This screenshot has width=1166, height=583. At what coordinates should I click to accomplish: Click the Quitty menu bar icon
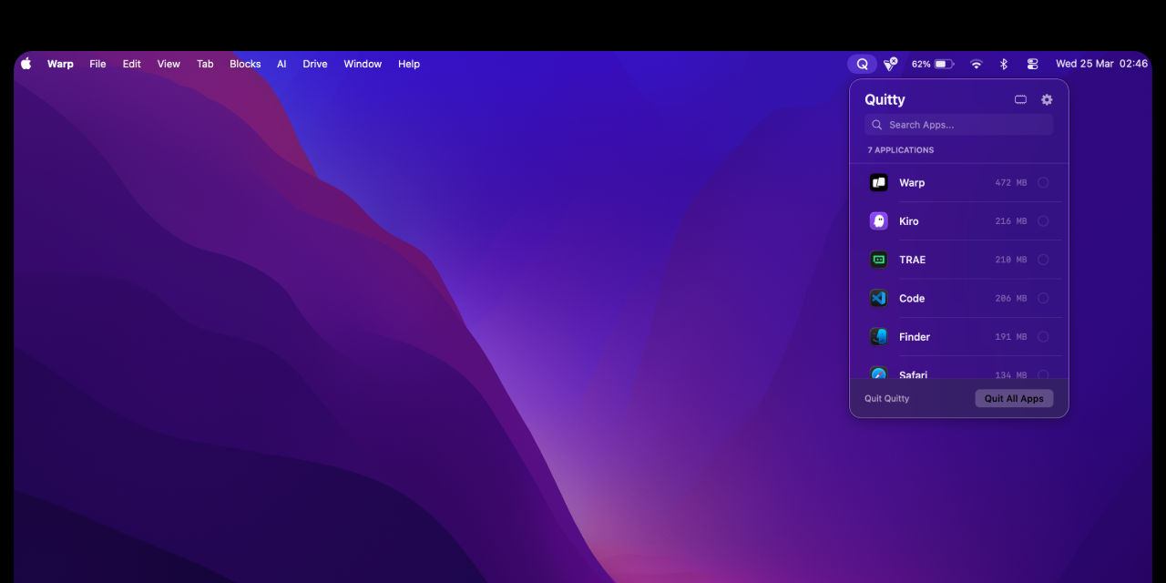tap(862, 64)
